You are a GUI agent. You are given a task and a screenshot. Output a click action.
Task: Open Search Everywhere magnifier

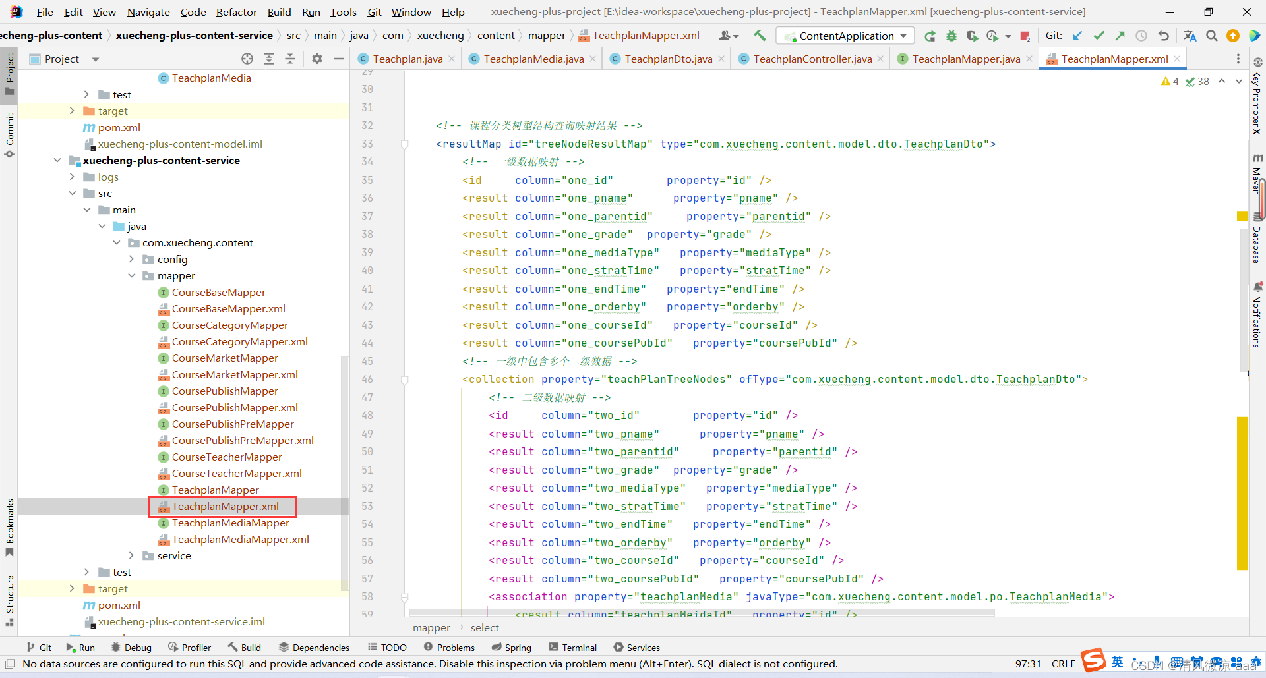[1211, 36]
